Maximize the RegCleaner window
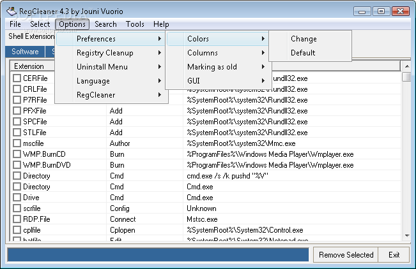The width and height of the screenshot is (416, 269). click(x=381, y=11)
